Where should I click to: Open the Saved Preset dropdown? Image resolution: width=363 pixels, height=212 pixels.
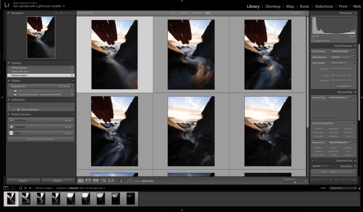point(341,51)
